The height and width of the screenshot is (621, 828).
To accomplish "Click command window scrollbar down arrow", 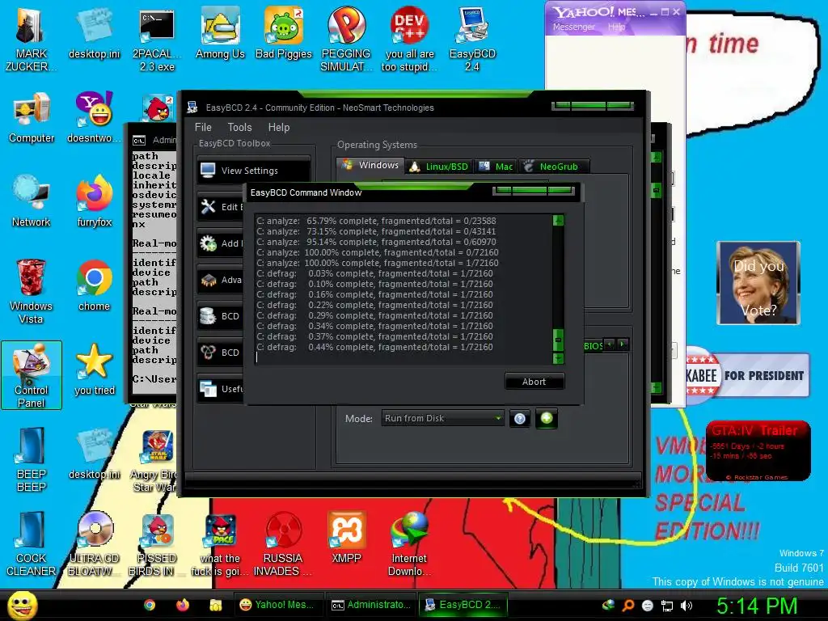I will (558, 358).
